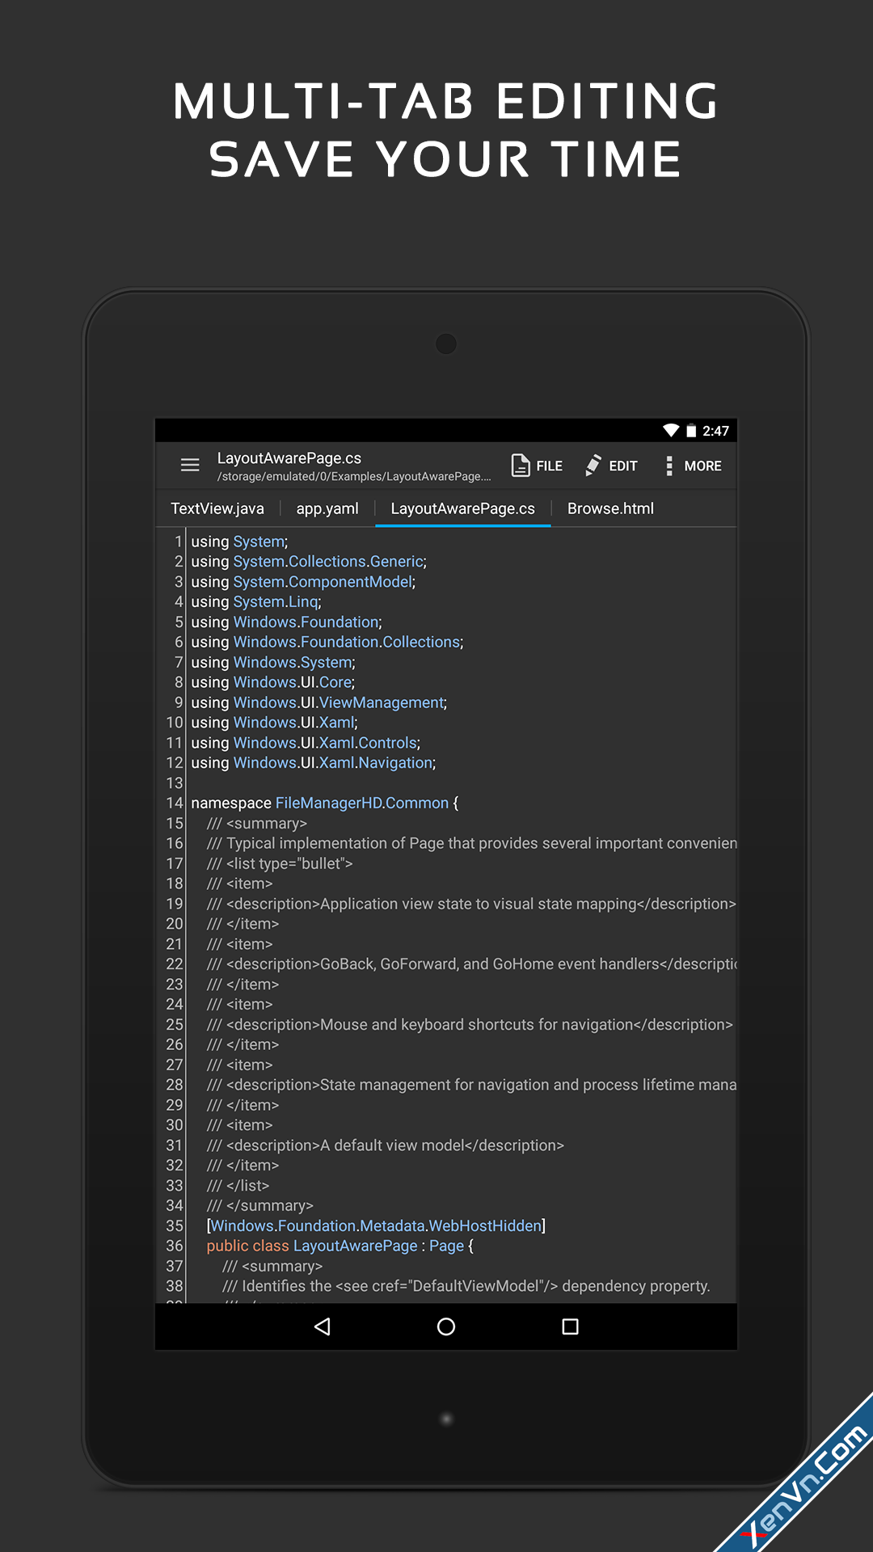Open the MORE overflow menu

694,466
